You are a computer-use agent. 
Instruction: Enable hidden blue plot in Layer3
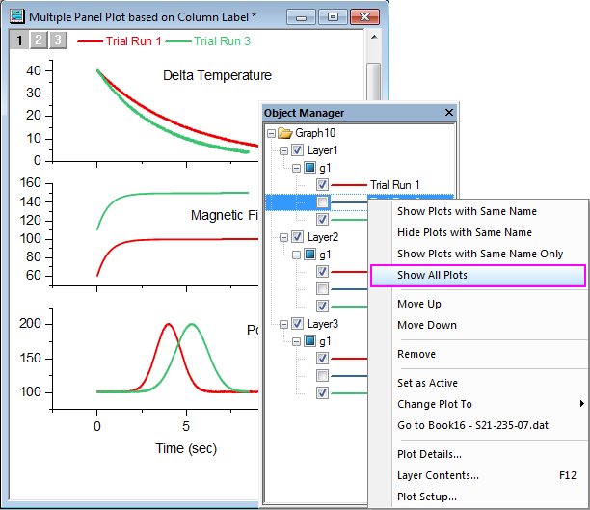323,375
